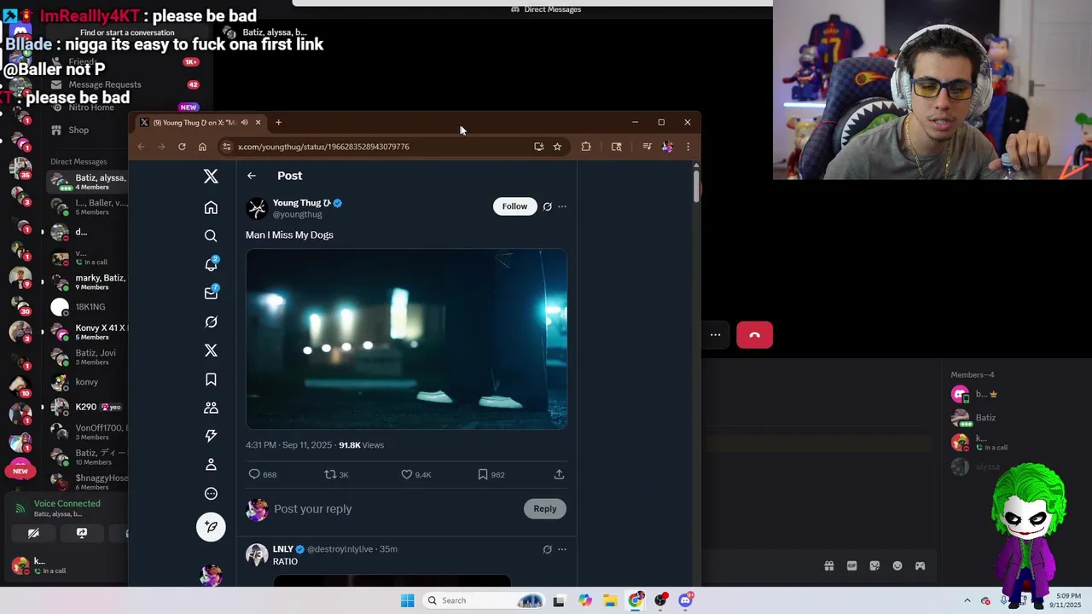Open File Explorer from taskbar
The width and height of the screenshot is (1092, 614).
[x=610, y=600]
